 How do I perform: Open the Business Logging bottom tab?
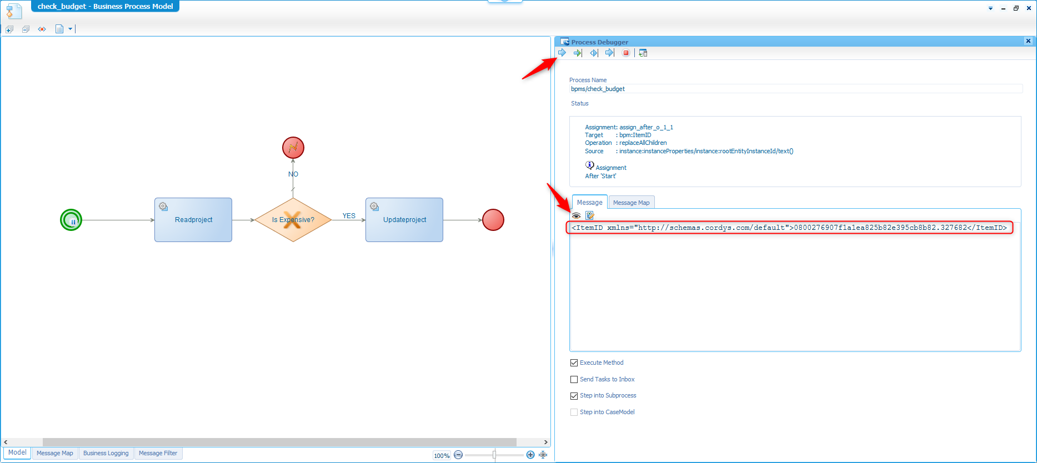[x=106, y=453]
